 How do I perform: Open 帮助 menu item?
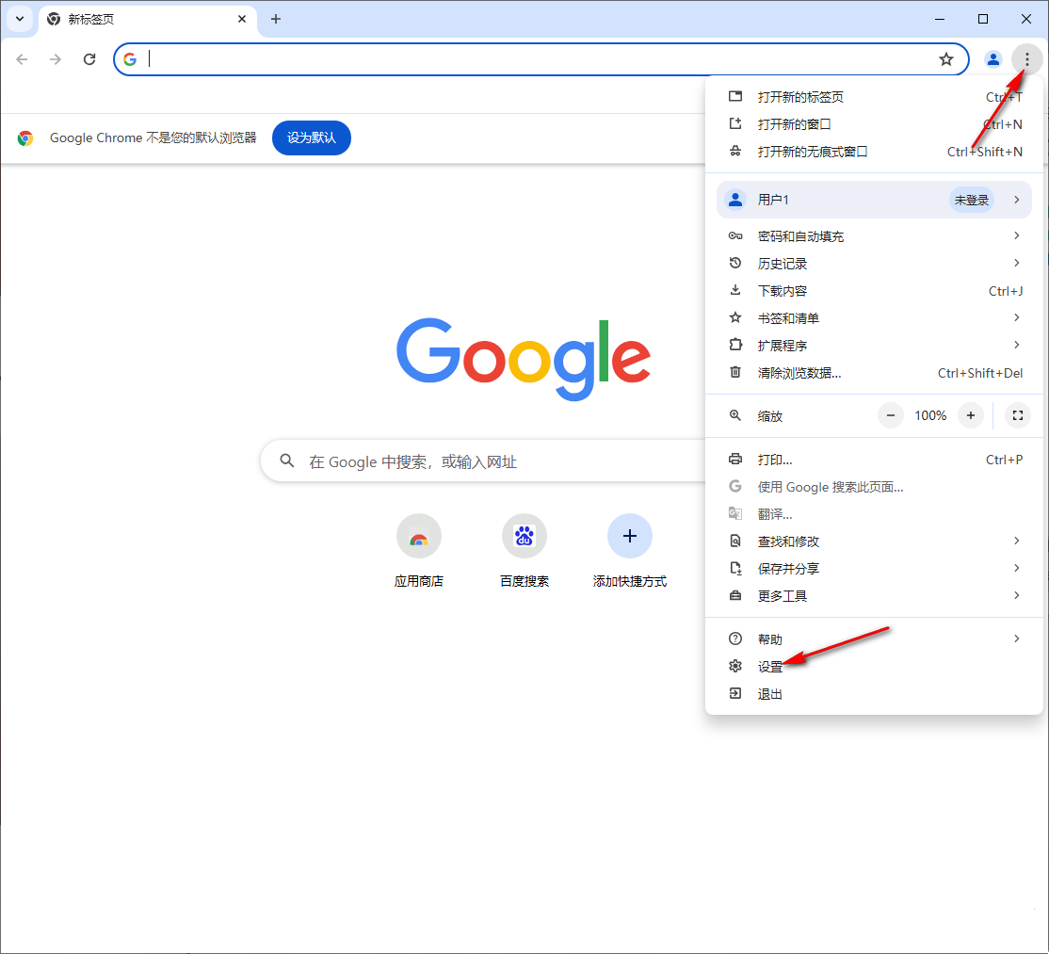click(x=875, y=639)
